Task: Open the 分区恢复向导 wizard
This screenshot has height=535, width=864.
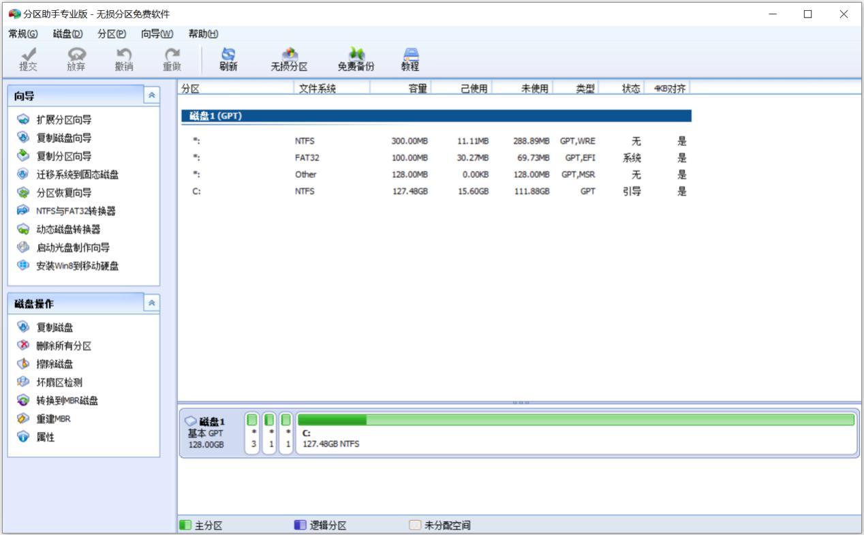Action: point(55,193)
